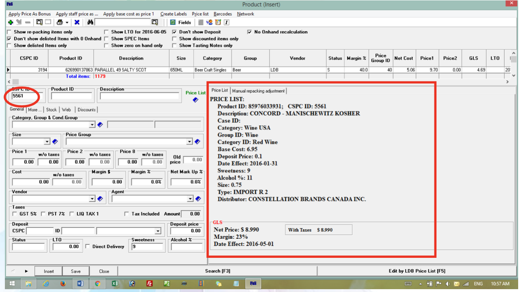Expand the Agent dropdown
This screenshot has height=292, width=521.
(x=190, y=199)
